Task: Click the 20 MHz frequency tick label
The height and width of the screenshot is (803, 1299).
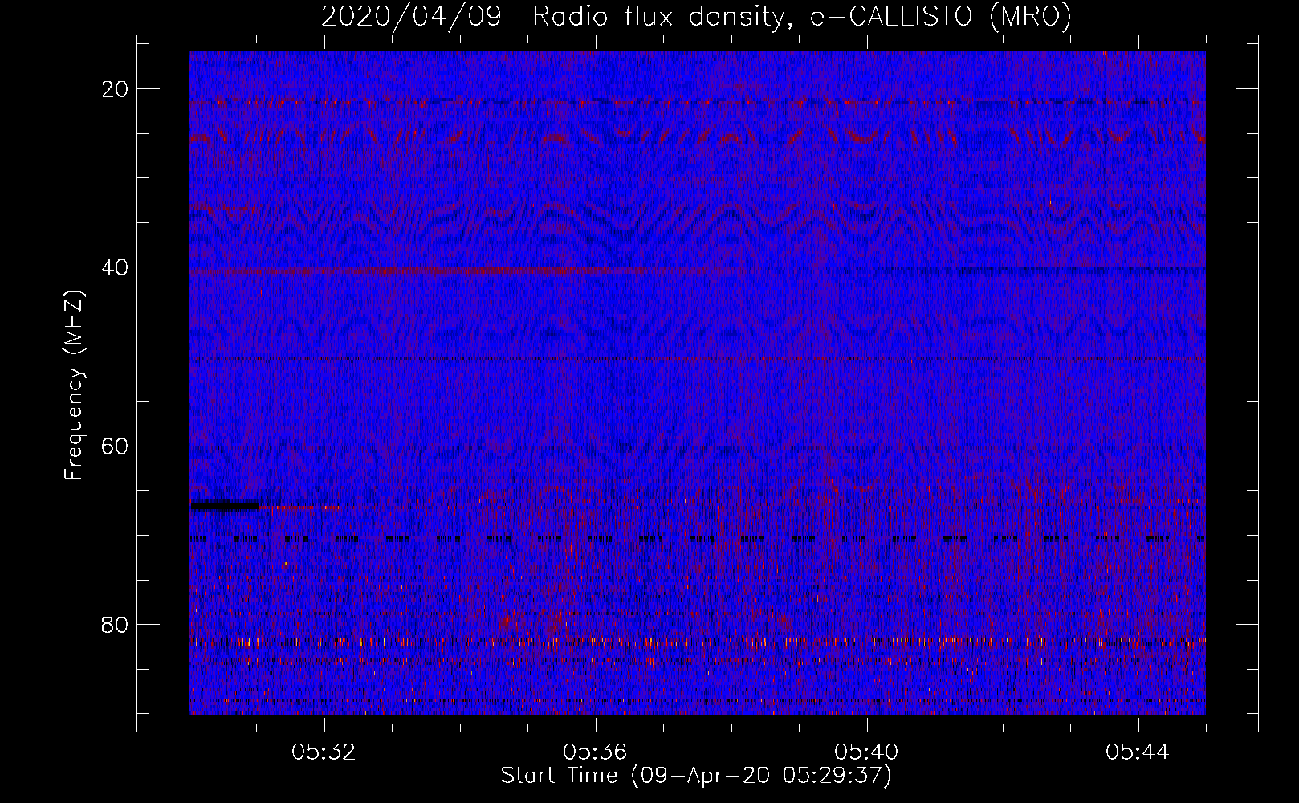Action: (x=116, y=89)
